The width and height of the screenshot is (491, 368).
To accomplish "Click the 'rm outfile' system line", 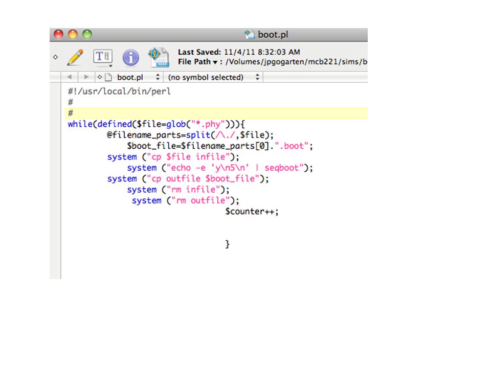I will (185, 200).
